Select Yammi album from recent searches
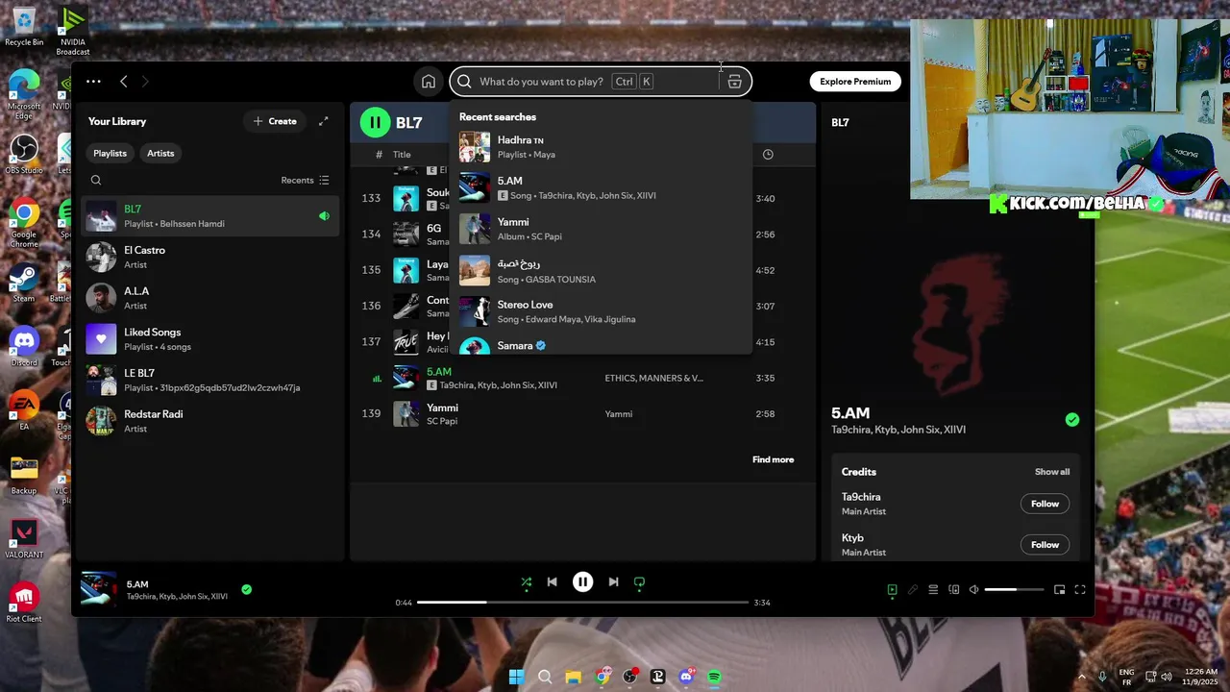 pyautogui.click(x=601, y=229)
